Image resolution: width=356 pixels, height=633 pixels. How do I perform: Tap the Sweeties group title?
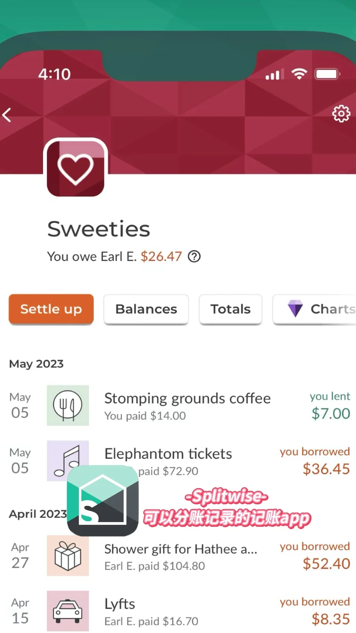click(99, 229)
